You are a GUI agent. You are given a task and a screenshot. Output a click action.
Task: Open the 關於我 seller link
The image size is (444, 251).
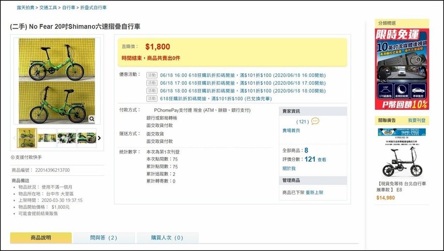point(289,168)
